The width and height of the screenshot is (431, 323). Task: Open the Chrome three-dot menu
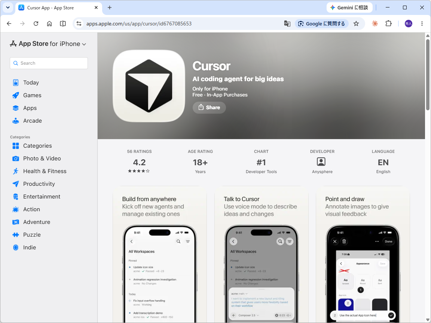tap(422, 24)
